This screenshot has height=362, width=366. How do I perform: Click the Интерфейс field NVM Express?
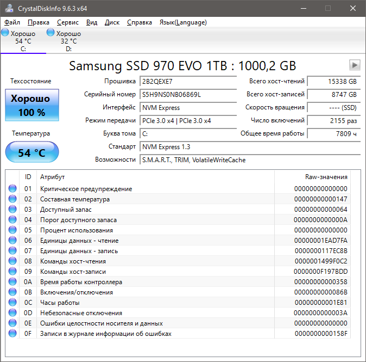(x=188, y=108)
